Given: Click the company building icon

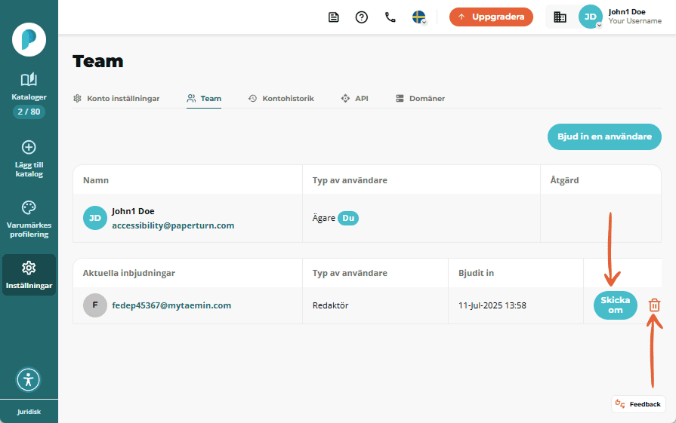Looking at the screenshot, I should 560,17.
